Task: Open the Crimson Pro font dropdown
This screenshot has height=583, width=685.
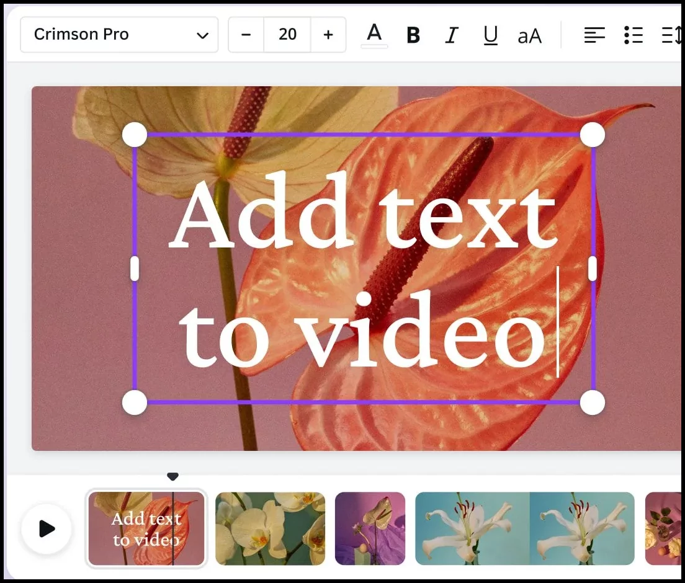Action: (119, 35)
